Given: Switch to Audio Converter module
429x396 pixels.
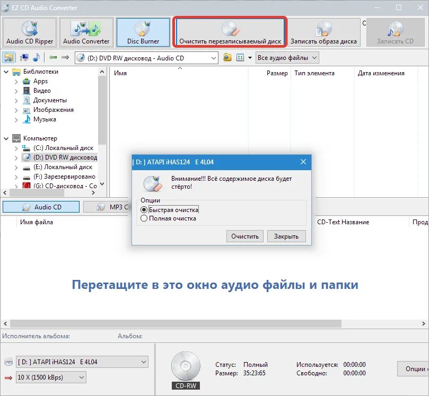Looking at the screenshot, I should click(x=86, y=32).
